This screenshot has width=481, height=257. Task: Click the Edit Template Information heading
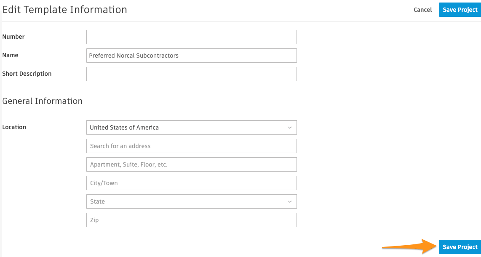point(64,9)
